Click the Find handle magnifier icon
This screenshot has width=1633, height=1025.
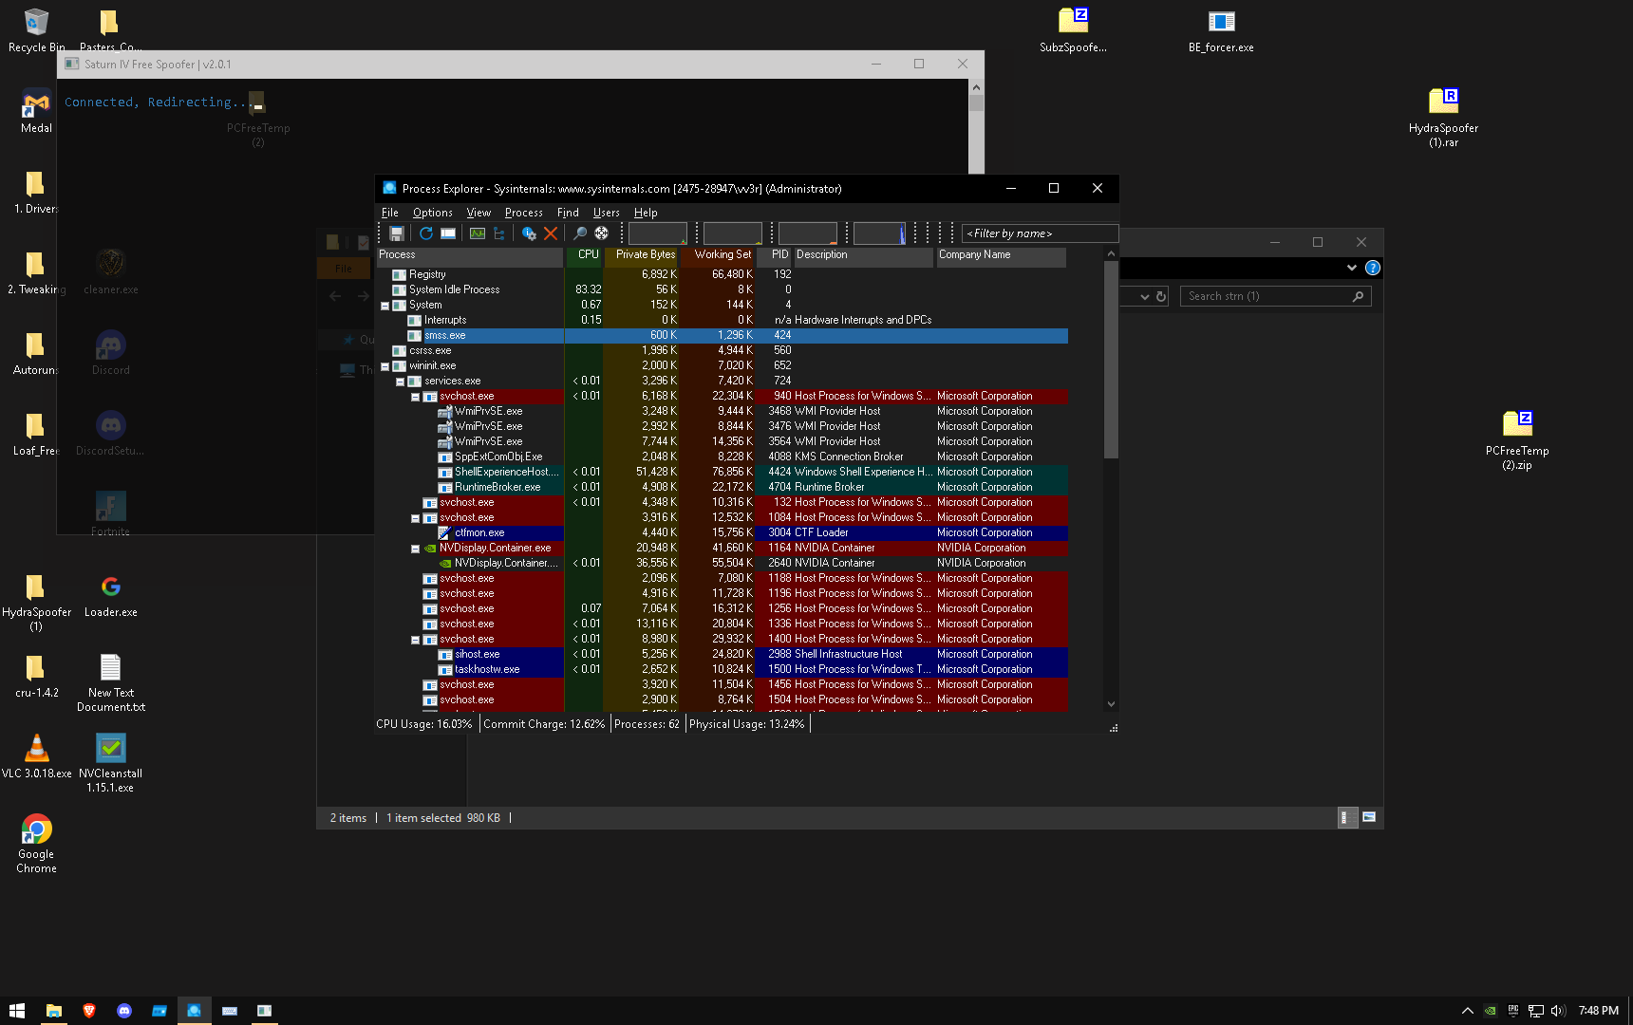click(580, 233)
